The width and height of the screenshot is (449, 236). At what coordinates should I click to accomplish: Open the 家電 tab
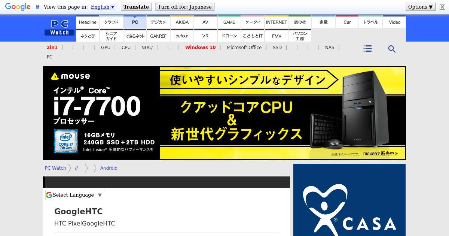coord(323,22)
